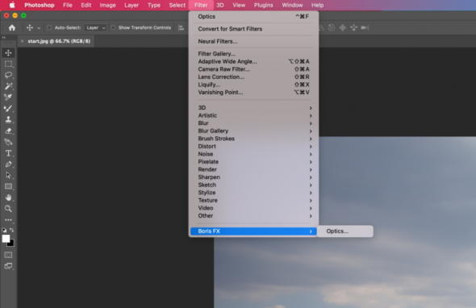Open the File menu

coord(68,5)
